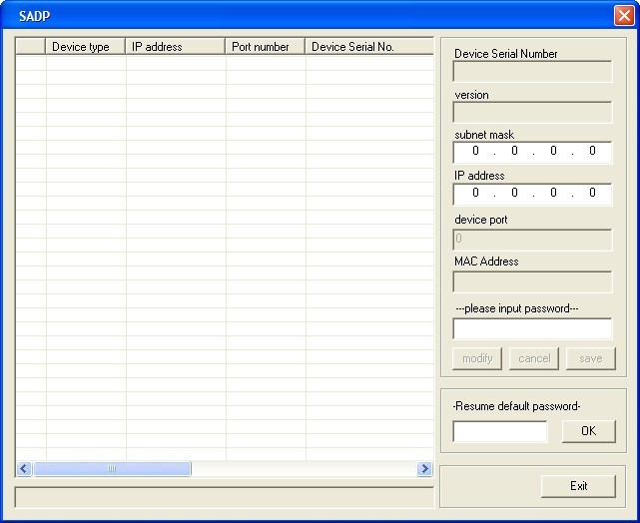Focus the version field
Image resolution: width=640 pixels, height=523 pixels.
coord(532,112)
